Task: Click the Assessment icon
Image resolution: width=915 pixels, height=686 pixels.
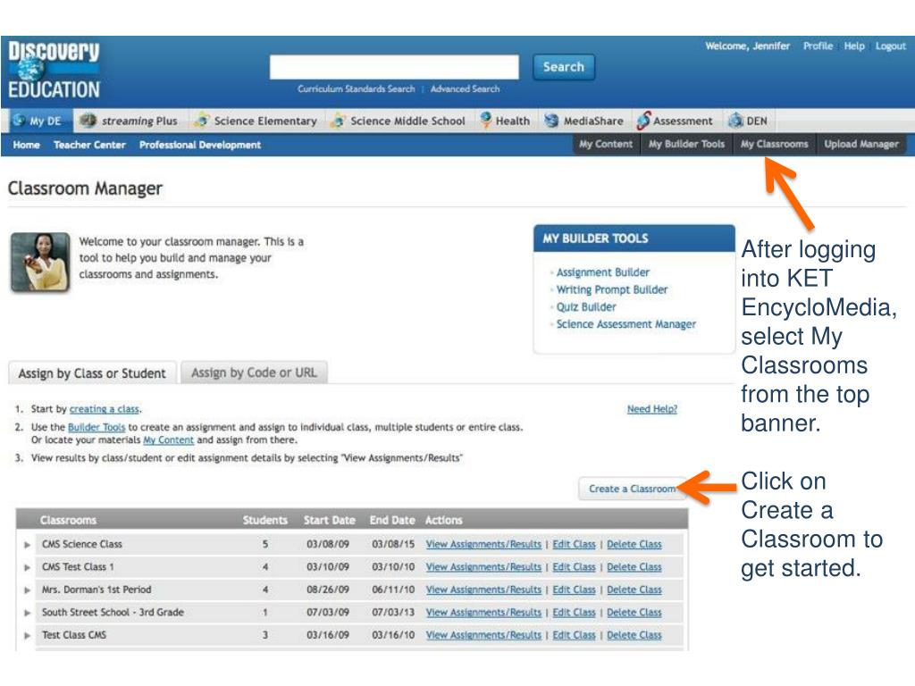Action: (643, 121)
